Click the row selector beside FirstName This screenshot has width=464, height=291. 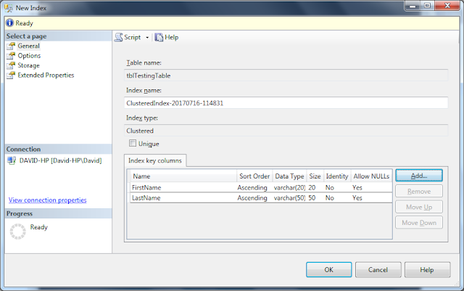129,187
